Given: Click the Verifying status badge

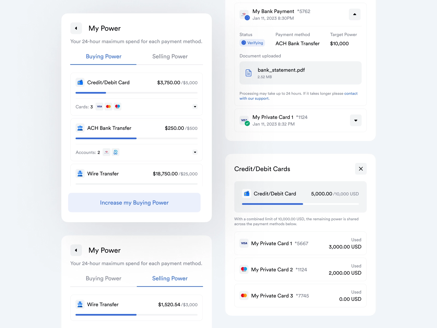Looking at the screenshot, I should [x=252, y=43].
